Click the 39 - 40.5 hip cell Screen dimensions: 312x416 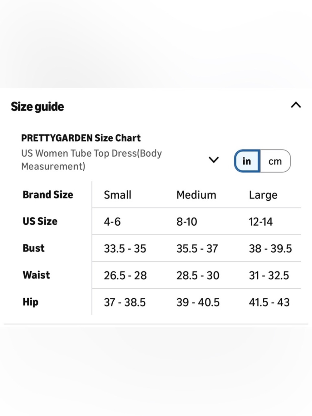[x=198, y=302]
